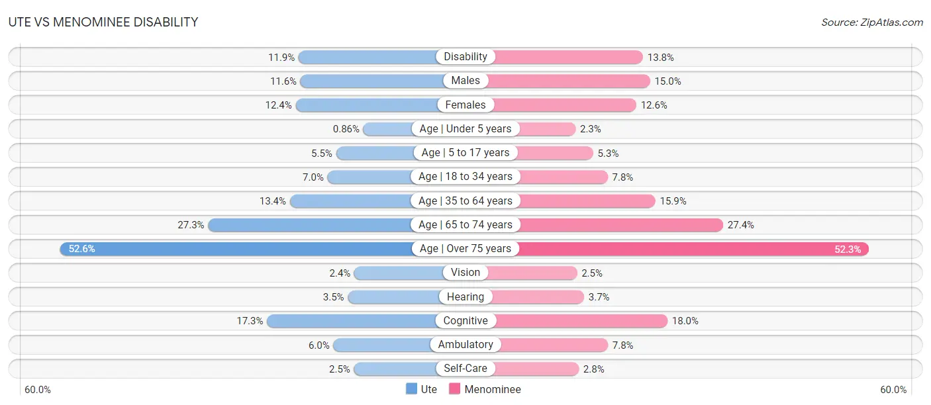Select the Ambulatory category label

(465, 345)
